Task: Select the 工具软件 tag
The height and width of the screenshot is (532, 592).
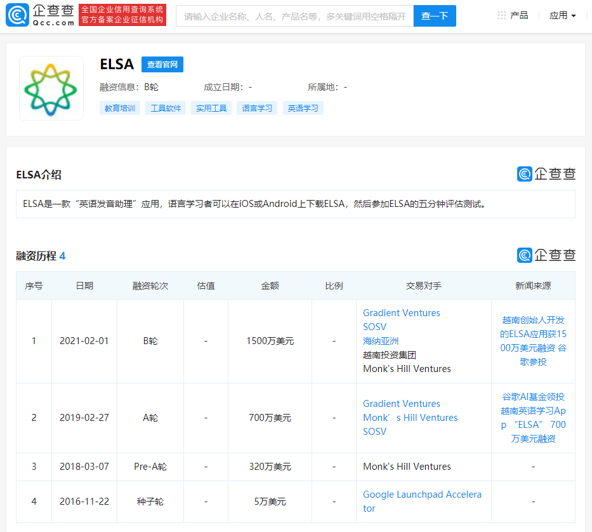Action: tap(166, 108)
